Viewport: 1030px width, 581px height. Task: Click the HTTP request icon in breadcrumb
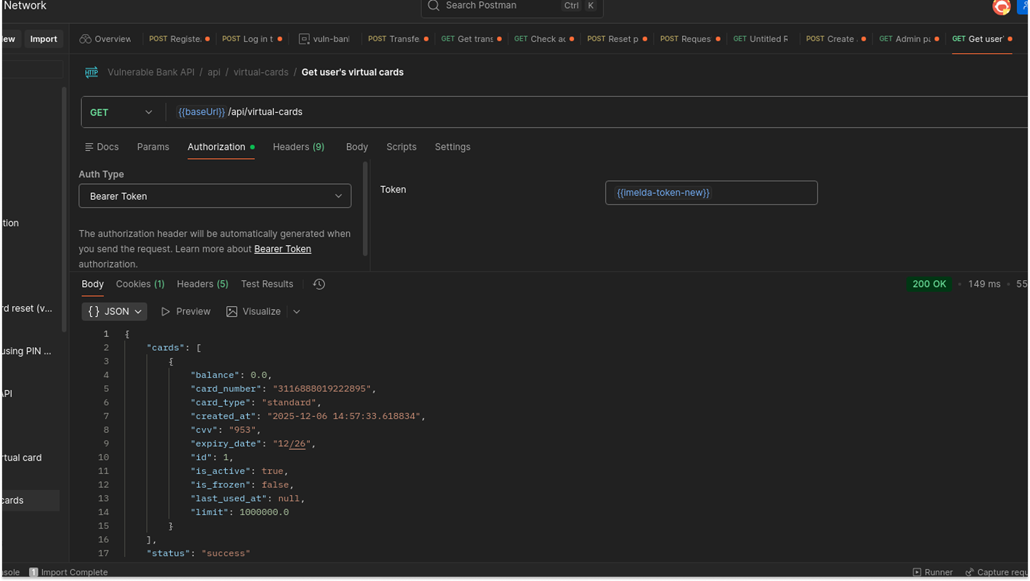[91, 72]
